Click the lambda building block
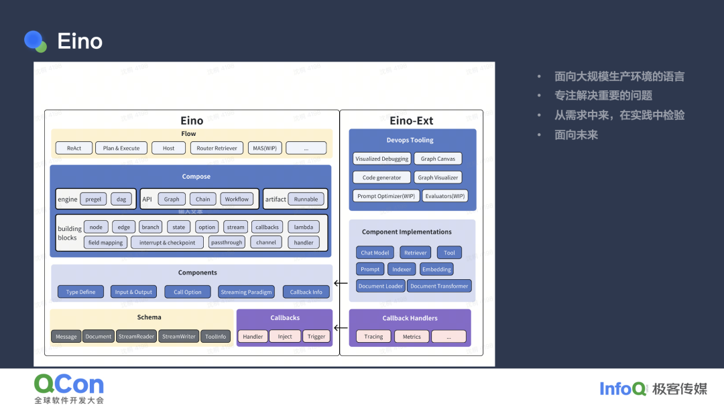This screenshot has width=724, height=409. (x=304, y=227)
